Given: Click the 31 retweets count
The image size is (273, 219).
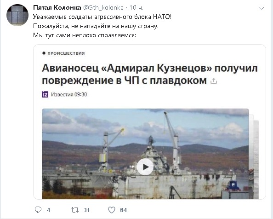Looking at the screenshot, I should point(87,210).
